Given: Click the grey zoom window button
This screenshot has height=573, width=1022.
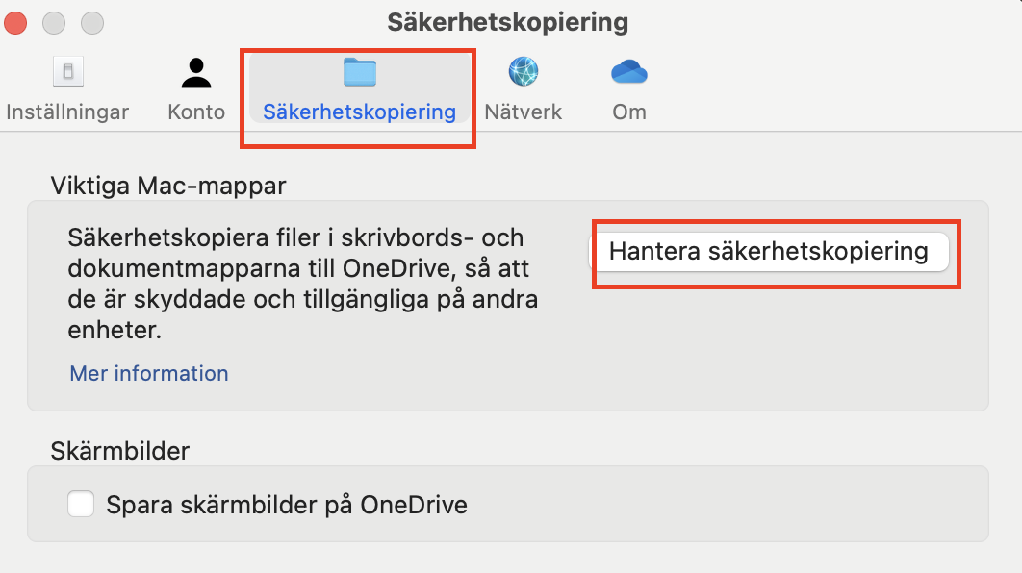Looking at the screenshot, I should [91, 22].
